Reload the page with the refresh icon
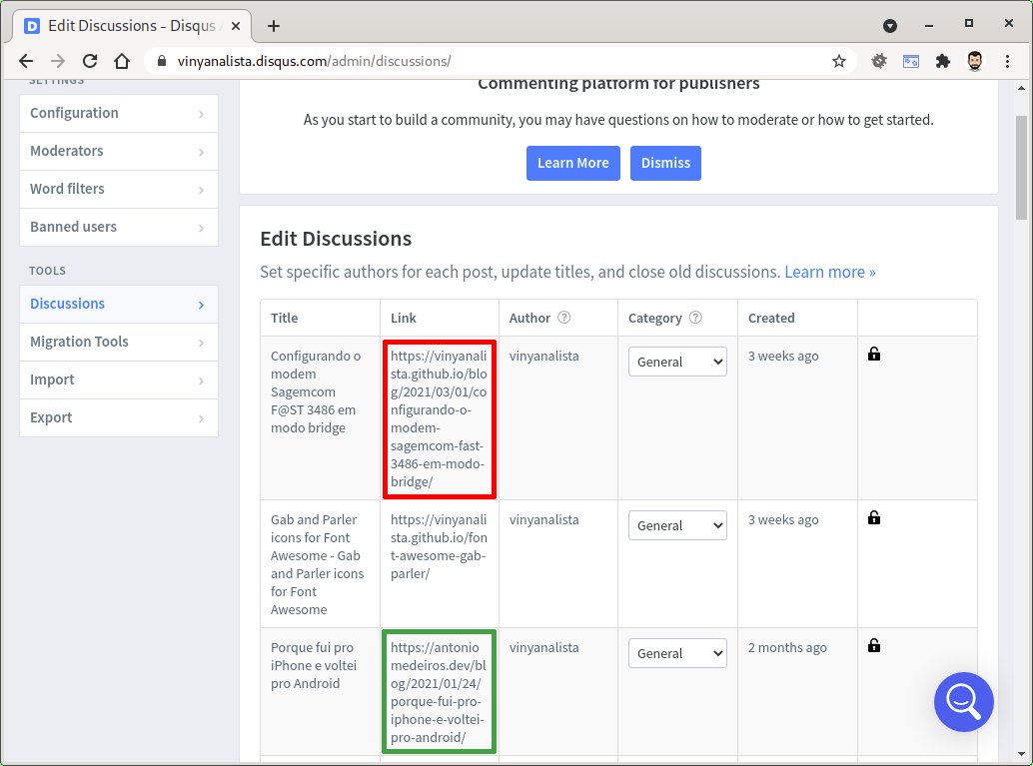 [x=90, y=61]
